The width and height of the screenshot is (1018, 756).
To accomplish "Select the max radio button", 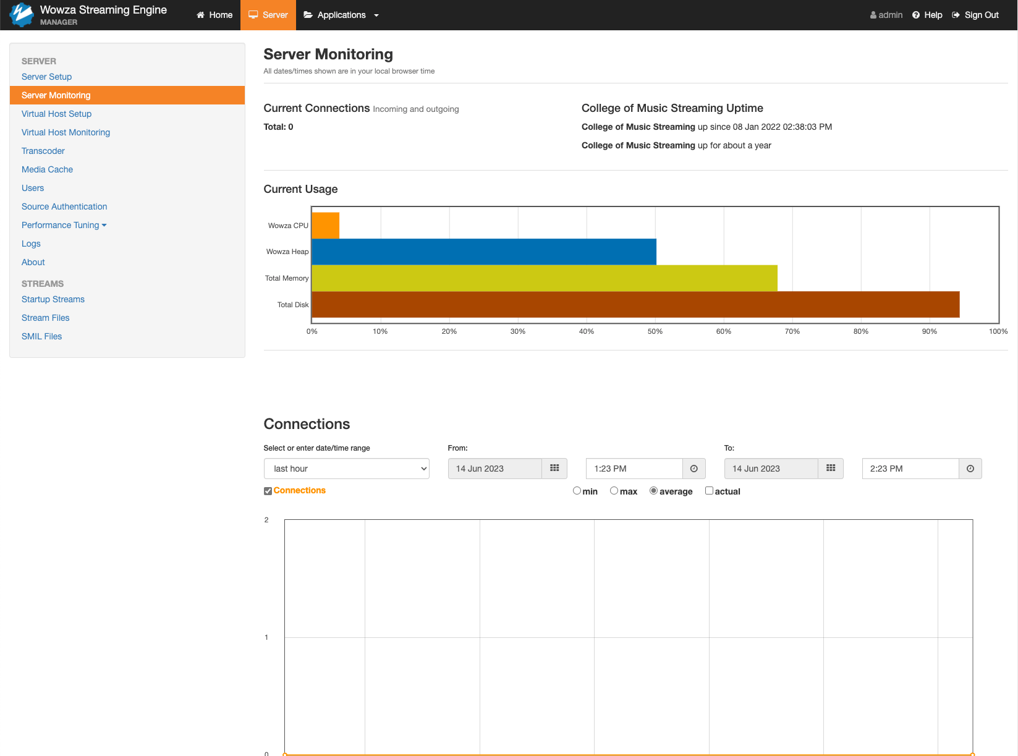I will pos(614,491).
